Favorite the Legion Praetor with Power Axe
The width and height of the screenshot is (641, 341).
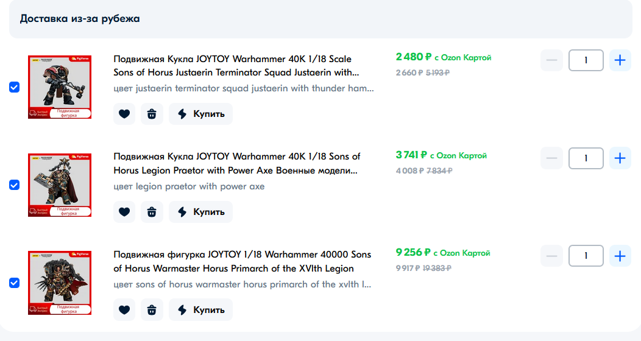coord(124,212)
